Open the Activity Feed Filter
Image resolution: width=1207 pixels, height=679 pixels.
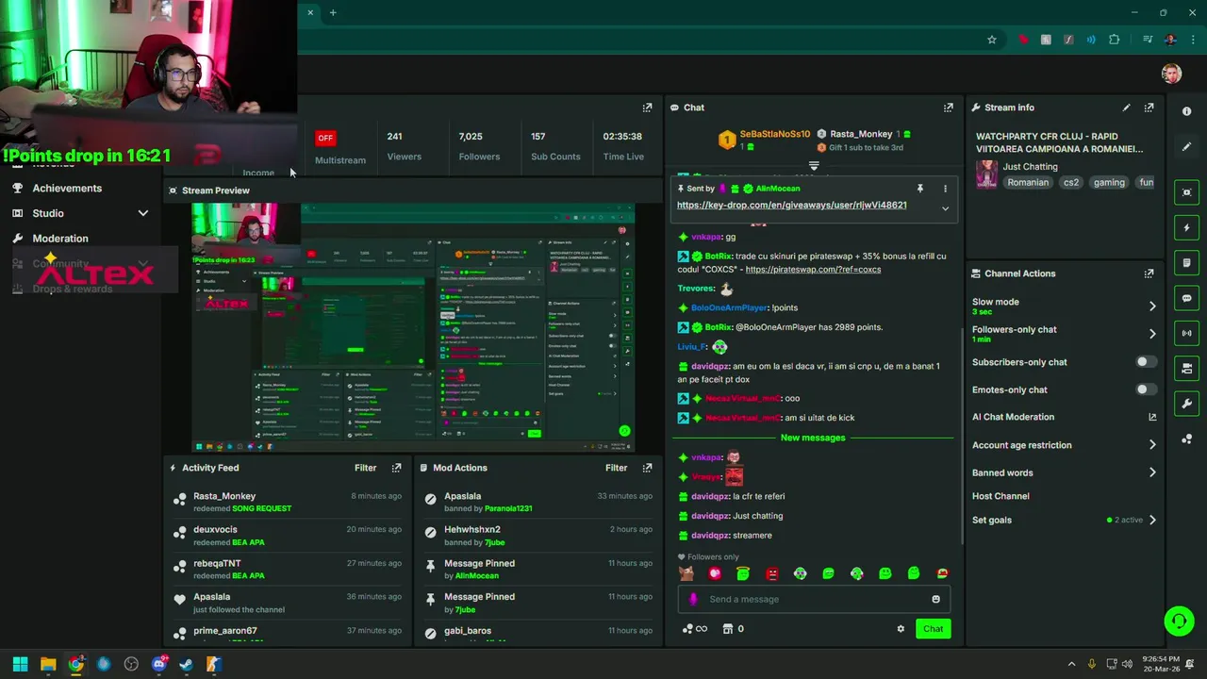click(x=365, y=468)
